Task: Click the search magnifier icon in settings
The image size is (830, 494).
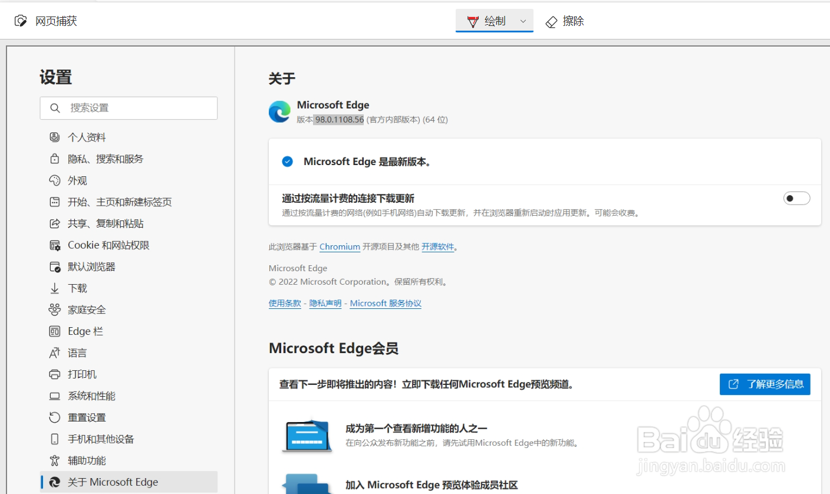Action: pyautogui.click(x=55, y=108)
